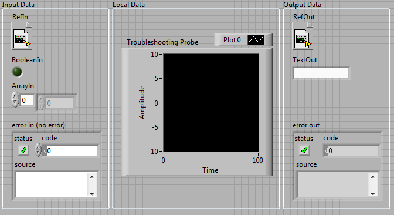This screenshot has height=215, width=394.
Task: Toggle error in status checkmark
Action: 23,150
